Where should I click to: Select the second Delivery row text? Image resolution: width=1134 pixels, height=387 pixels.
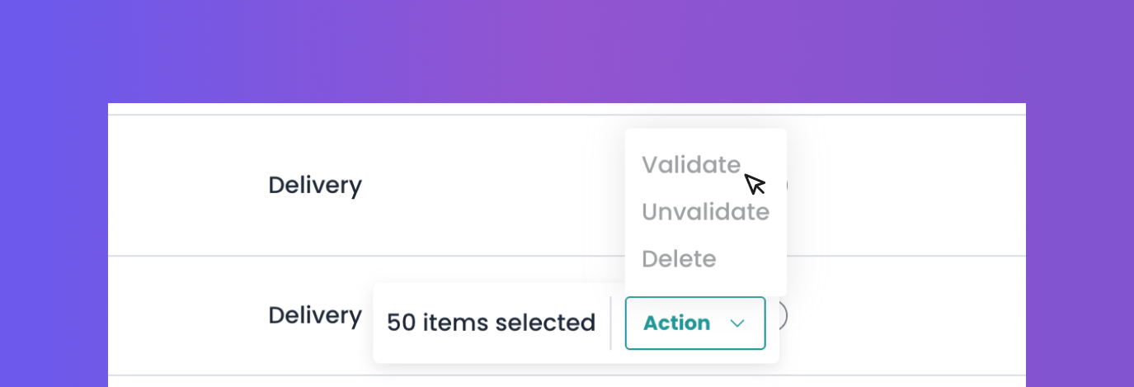[315, 314]
